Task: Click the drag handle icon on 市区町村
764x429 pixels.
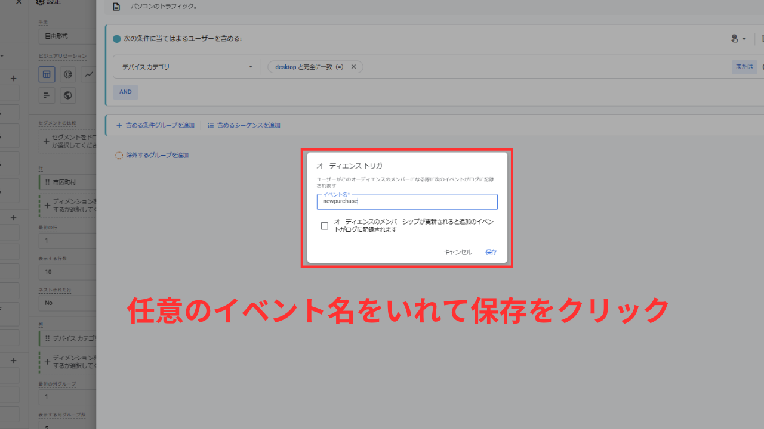Action: point(47,182)
